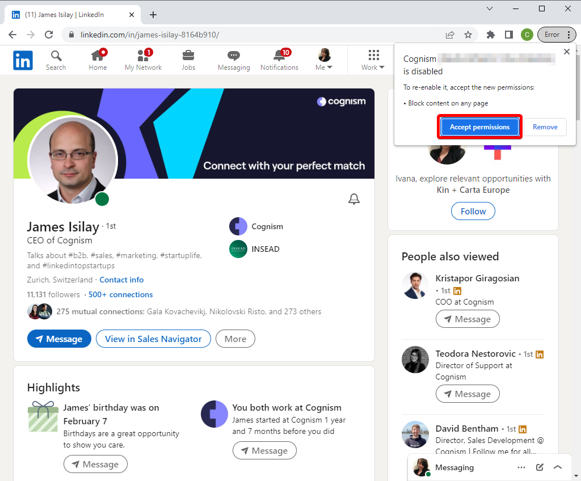Image resolution: width=581 pixels, height=481 pixels.
Task: Click the green Chrome profile avatar
Action: (527, 35)
